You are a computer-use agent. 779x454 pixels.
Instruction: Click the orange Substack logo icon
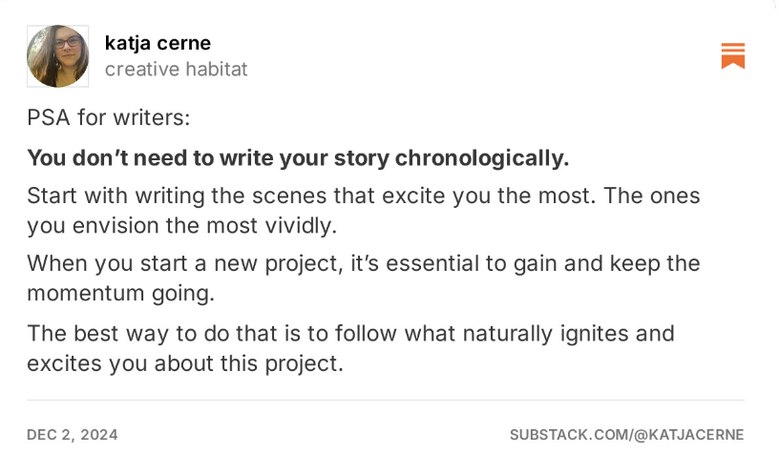pyautogui.click(x=732, y=56)
